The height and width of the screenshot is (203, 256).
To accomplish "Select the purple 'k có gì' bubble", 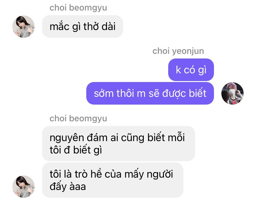I will coord(191,70).
